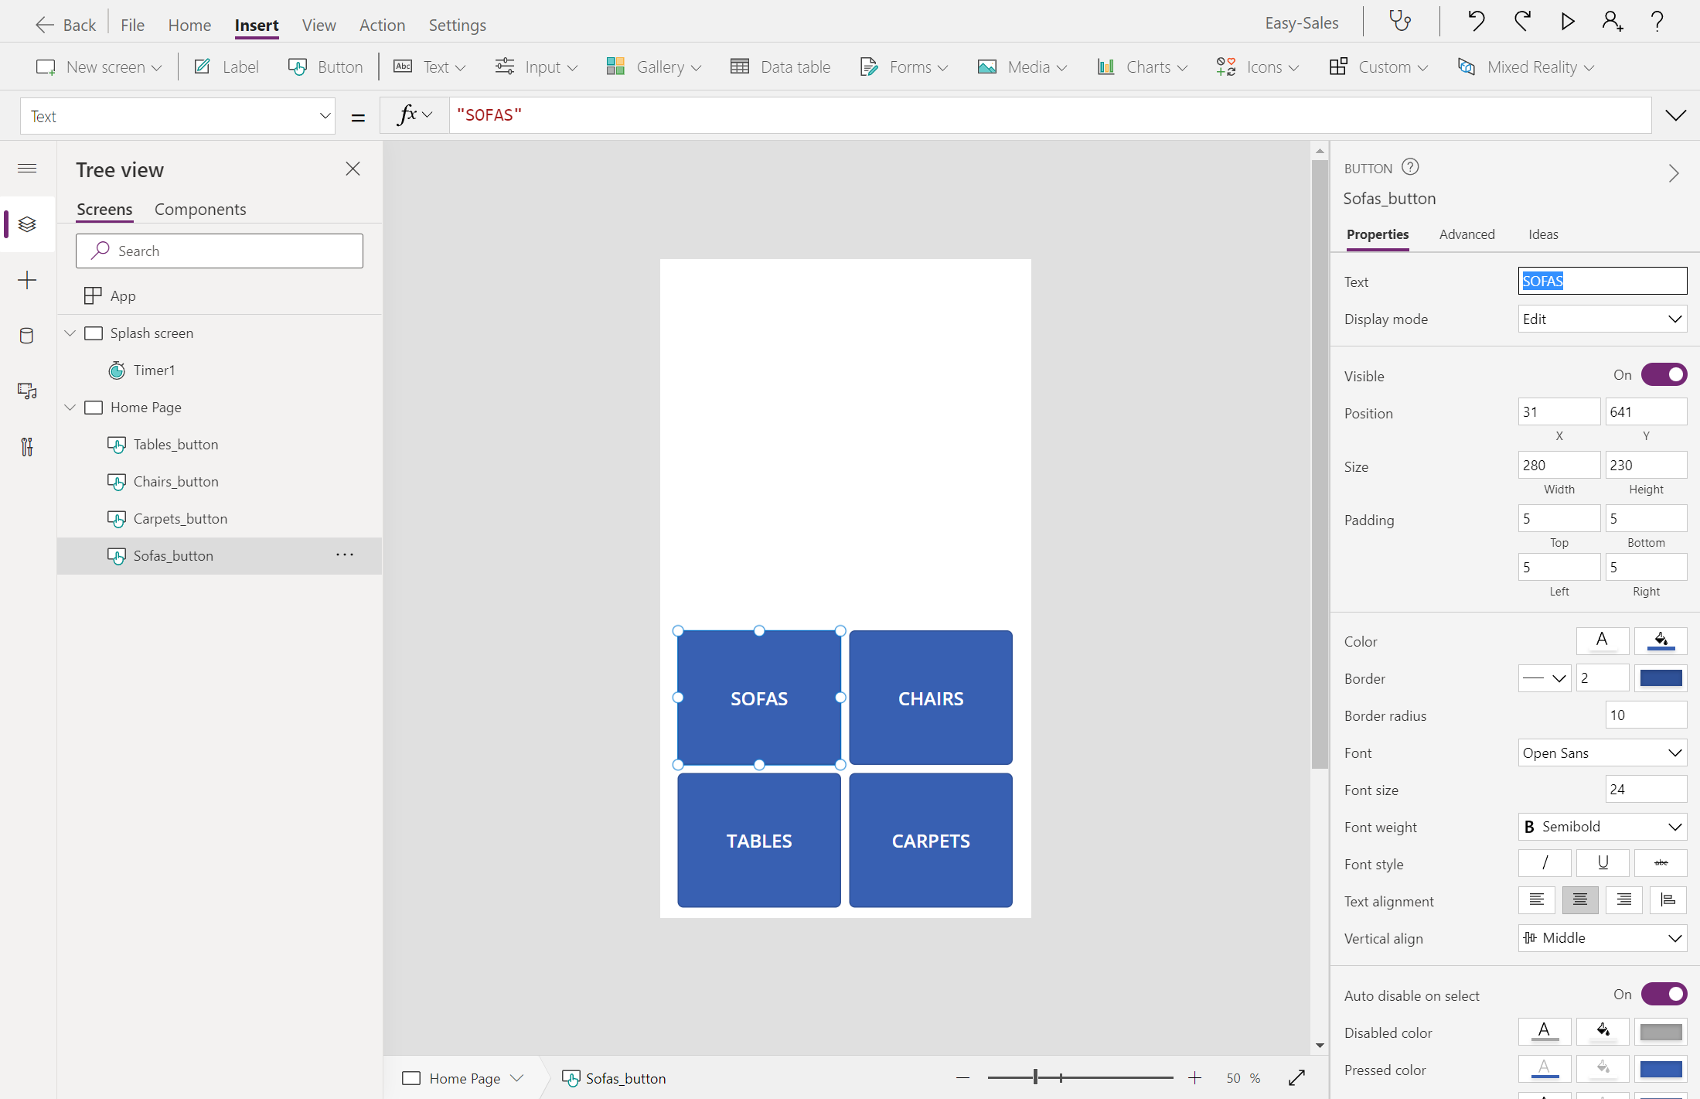Toggle underline font style
The width and height of the screenshot is (1700, 1099).
[x=1603, y=863]
